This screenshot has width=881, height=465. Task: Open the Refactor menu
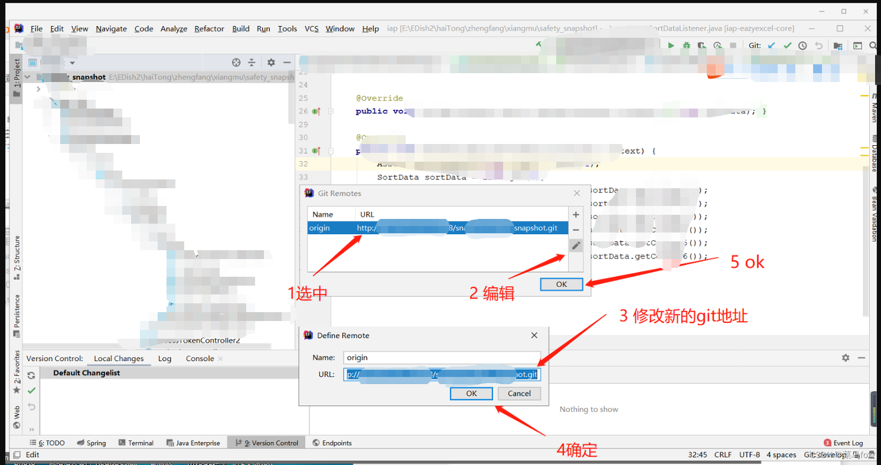click(209, 28)
